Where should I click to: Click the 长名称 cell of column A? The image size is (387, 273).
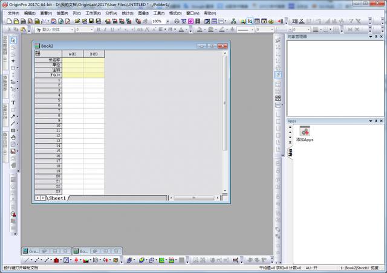73,60
